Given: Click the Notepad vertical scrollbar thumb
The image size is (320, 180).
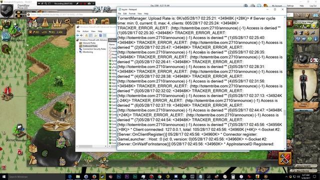Looking at the screenshot, I should coord(284,112).
